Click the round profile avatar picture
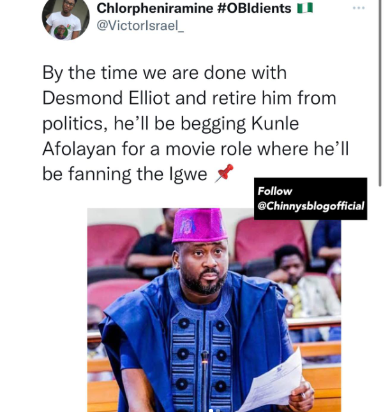 66,19
